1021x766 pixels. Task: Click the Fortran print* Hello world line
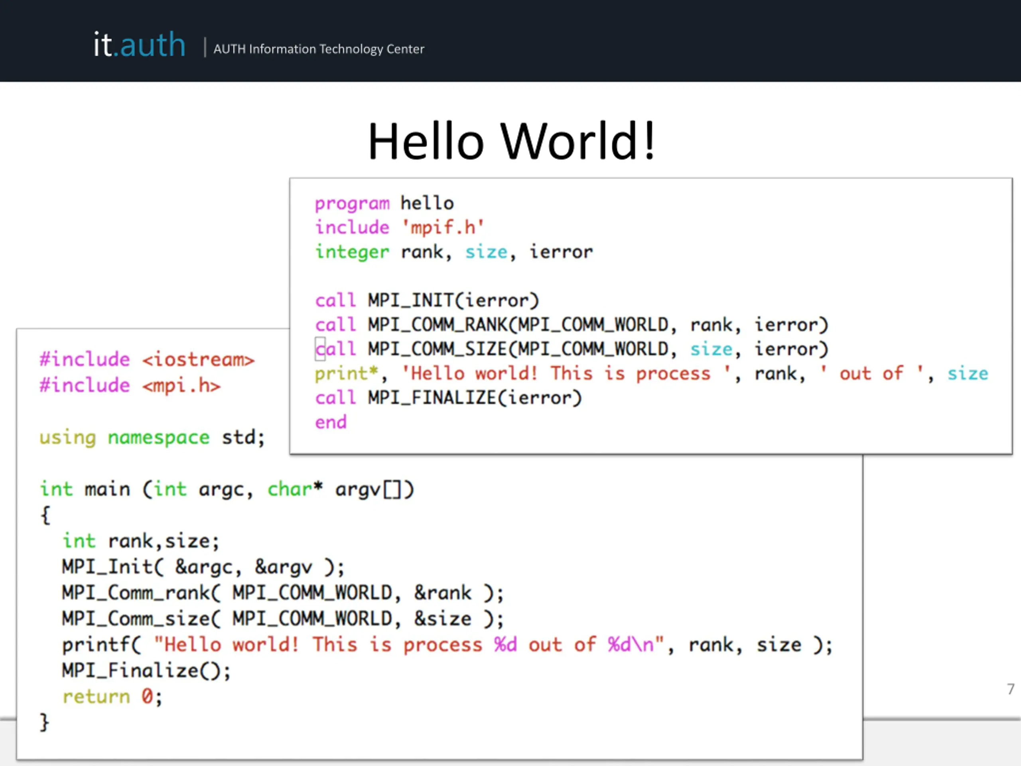pyautogui.click(x=651, y=373)
